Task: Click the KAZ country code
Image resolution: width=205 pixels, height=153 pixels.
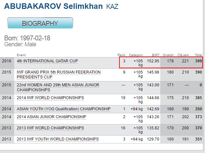Action: click(x=112, y=7)
